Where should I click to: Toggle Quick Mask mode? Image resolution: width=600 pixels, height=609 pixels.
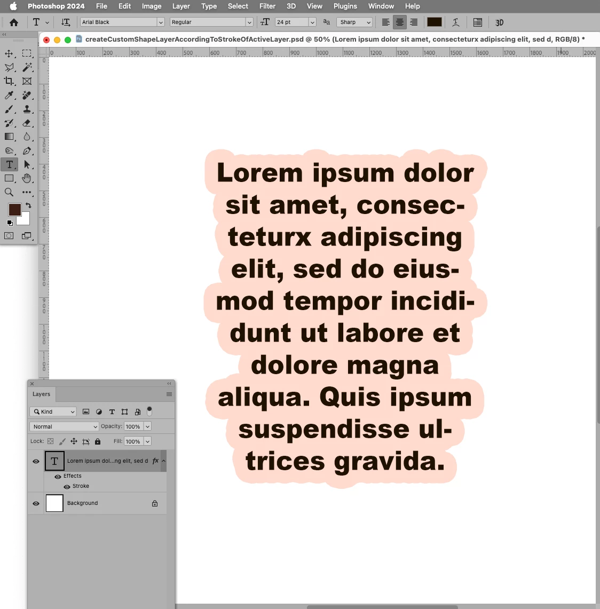pyautogui.click(x=9, y=236)
